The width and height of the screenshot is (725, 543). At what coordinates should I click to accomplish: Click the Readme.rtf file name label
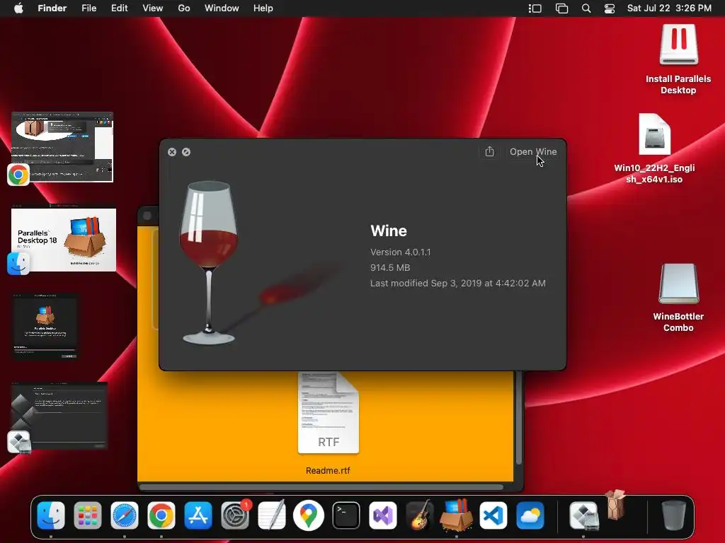point(328,470)
